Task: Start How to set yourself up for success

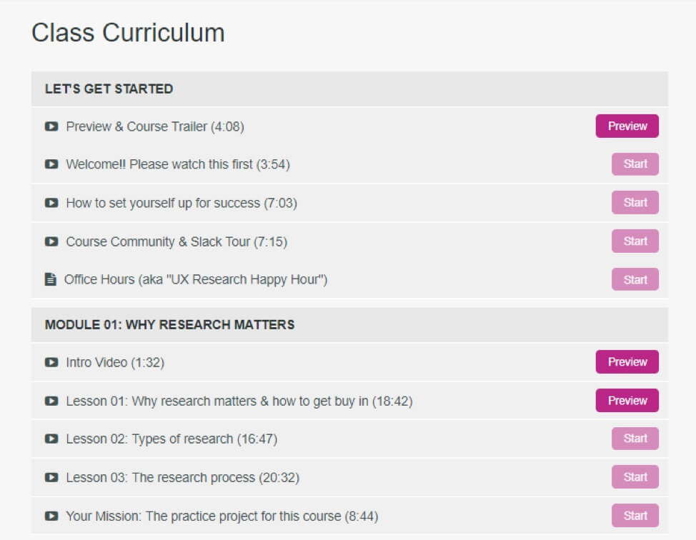Action: tap(635, 203)
